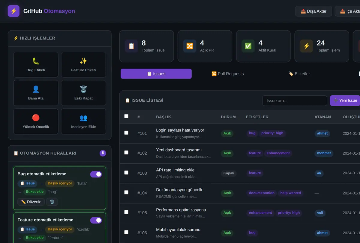360x243 pixels.
Task: Switch to the Pull Requests tab
Action: coord(227,74)
